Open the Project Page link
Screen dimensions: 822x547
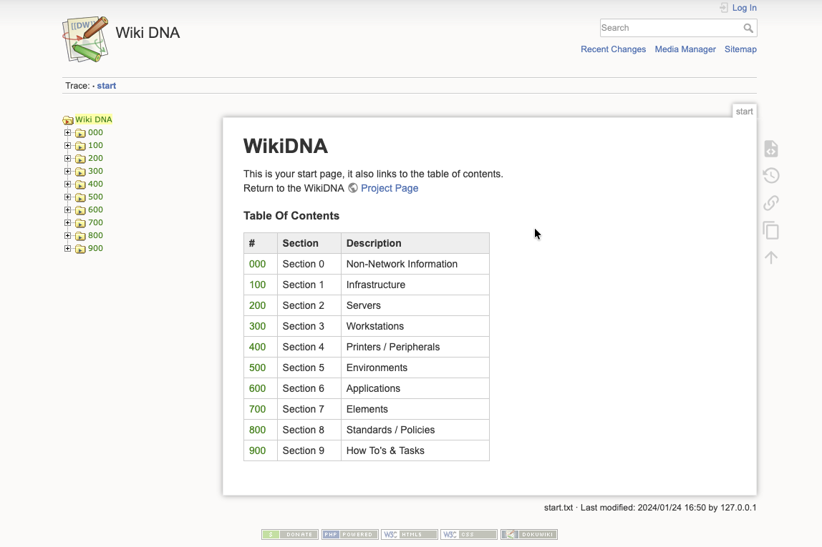pyautogui.click(x=389, y=188)
